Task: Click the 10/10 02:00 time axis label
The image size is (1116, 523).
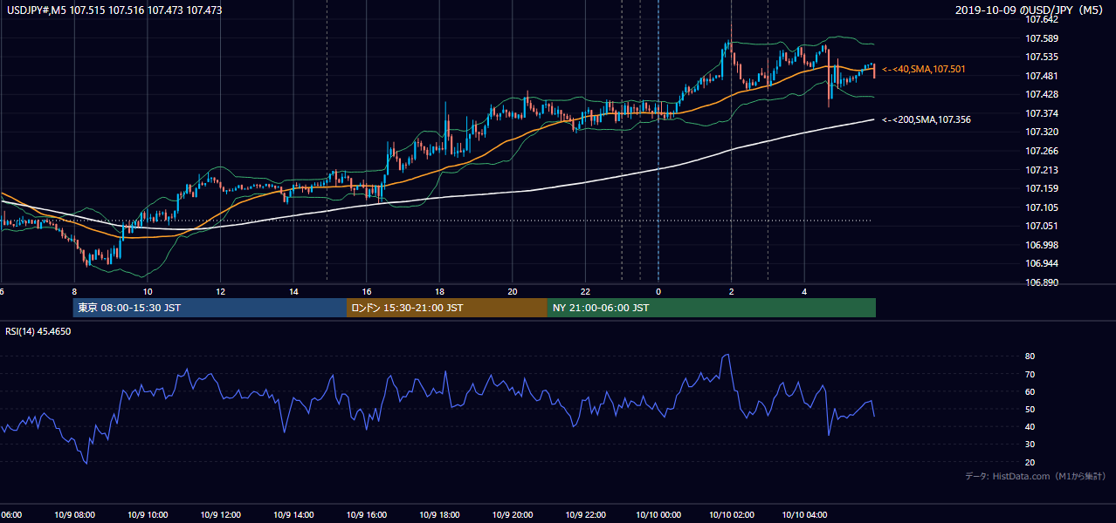Action: click(732, 515)
